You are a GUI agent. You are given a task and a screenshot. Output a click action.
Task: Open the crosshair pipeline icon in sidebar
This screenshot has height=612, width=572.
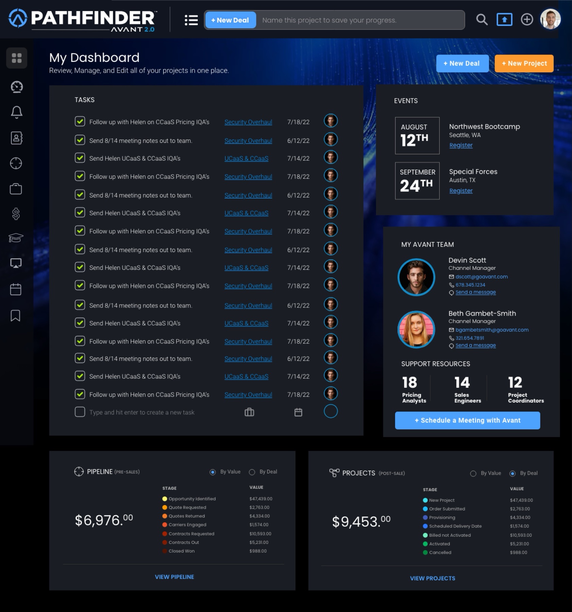pos(16,163)
